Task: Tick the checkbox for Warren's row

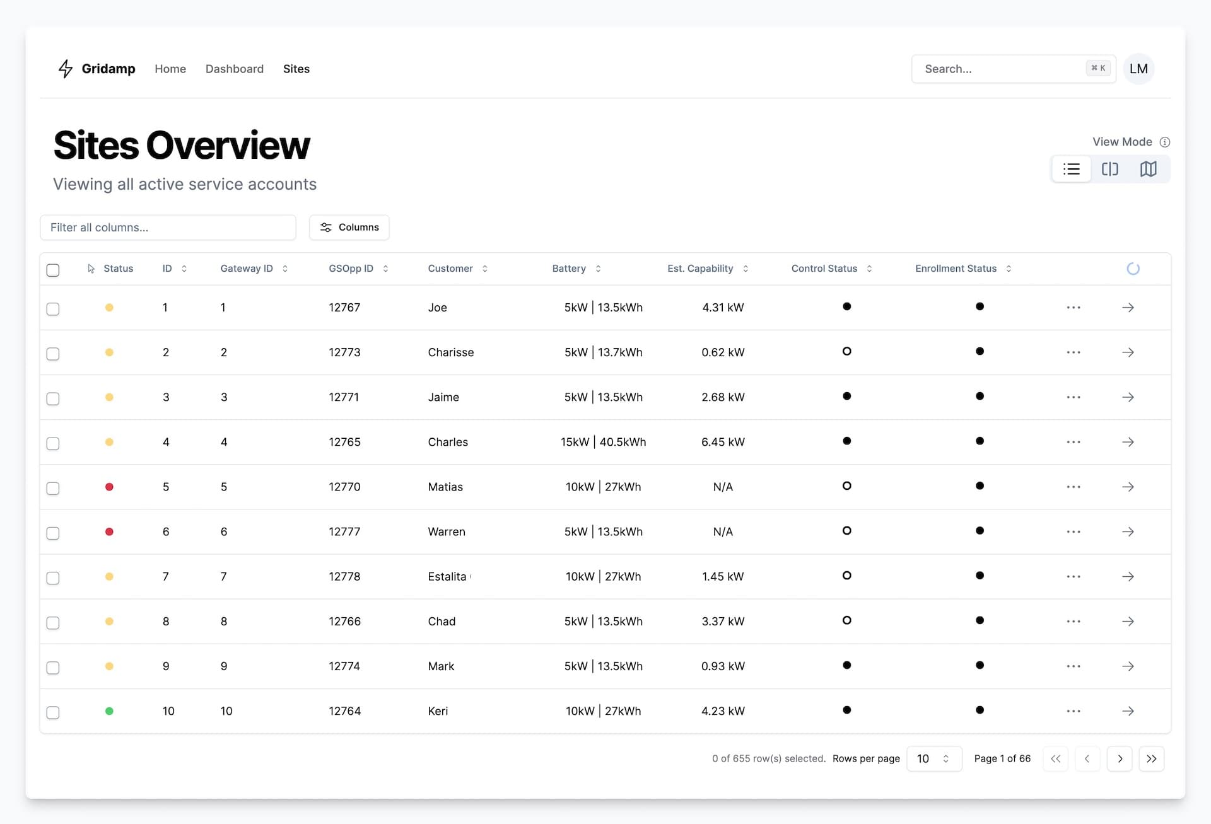Action: click(x=53, y=533)
